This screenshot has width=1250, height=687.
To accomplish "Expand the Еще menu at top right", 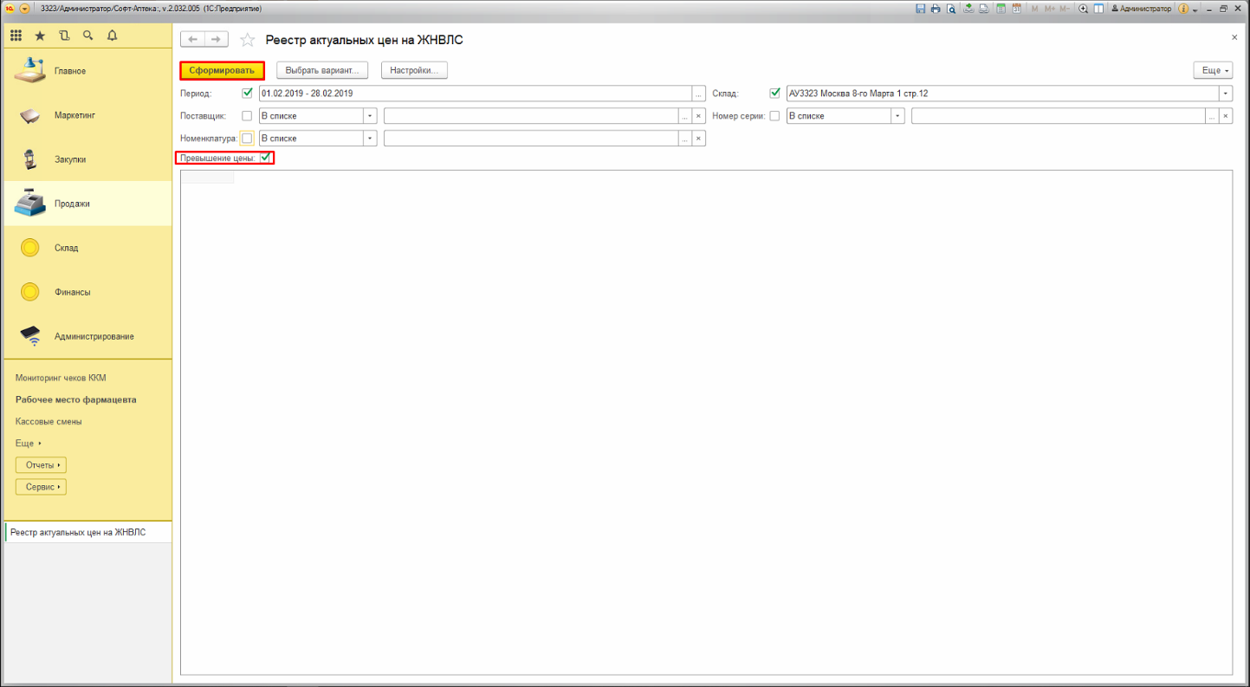I will (1212, 70).
